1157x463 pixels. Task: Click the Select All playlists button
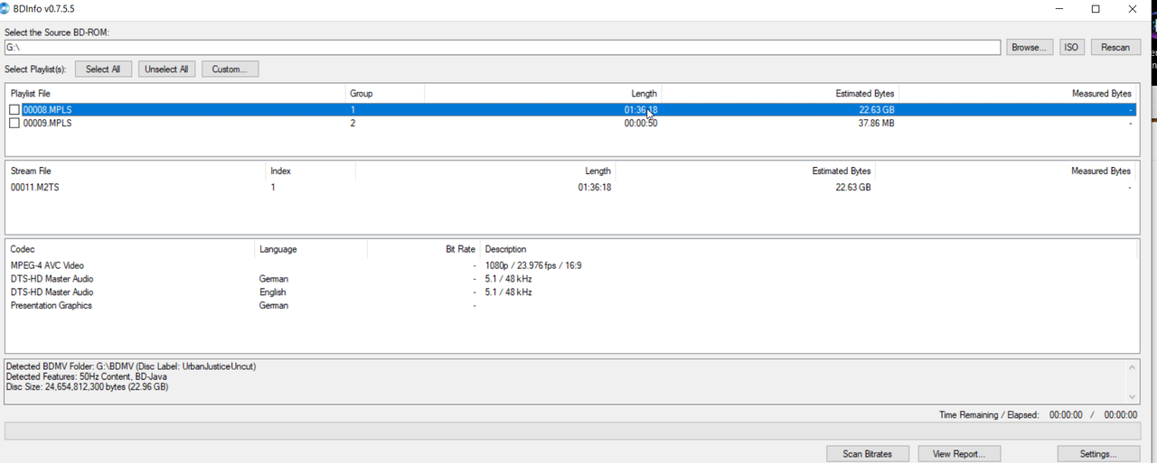click(x=103, y=69)
